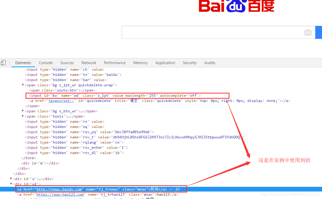This screenshot has height=199, width=322.
Task: Switch to the Security tab
Action: pyautogui.click(x=190, y=63)
